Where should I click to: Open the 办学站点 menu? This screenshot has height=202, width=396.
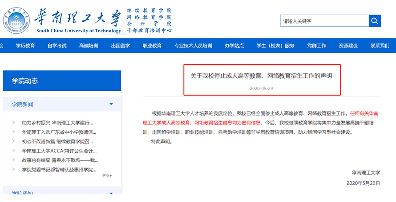(234, 46)
